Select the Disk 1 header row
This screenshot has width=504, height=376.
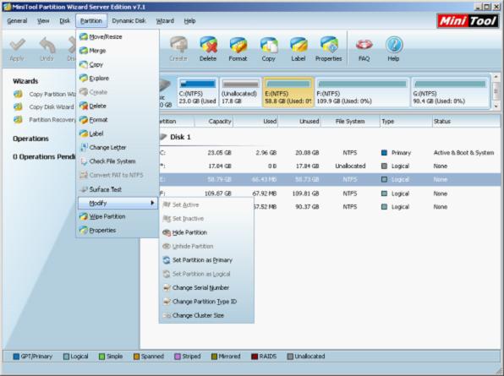tap(330, 137)
